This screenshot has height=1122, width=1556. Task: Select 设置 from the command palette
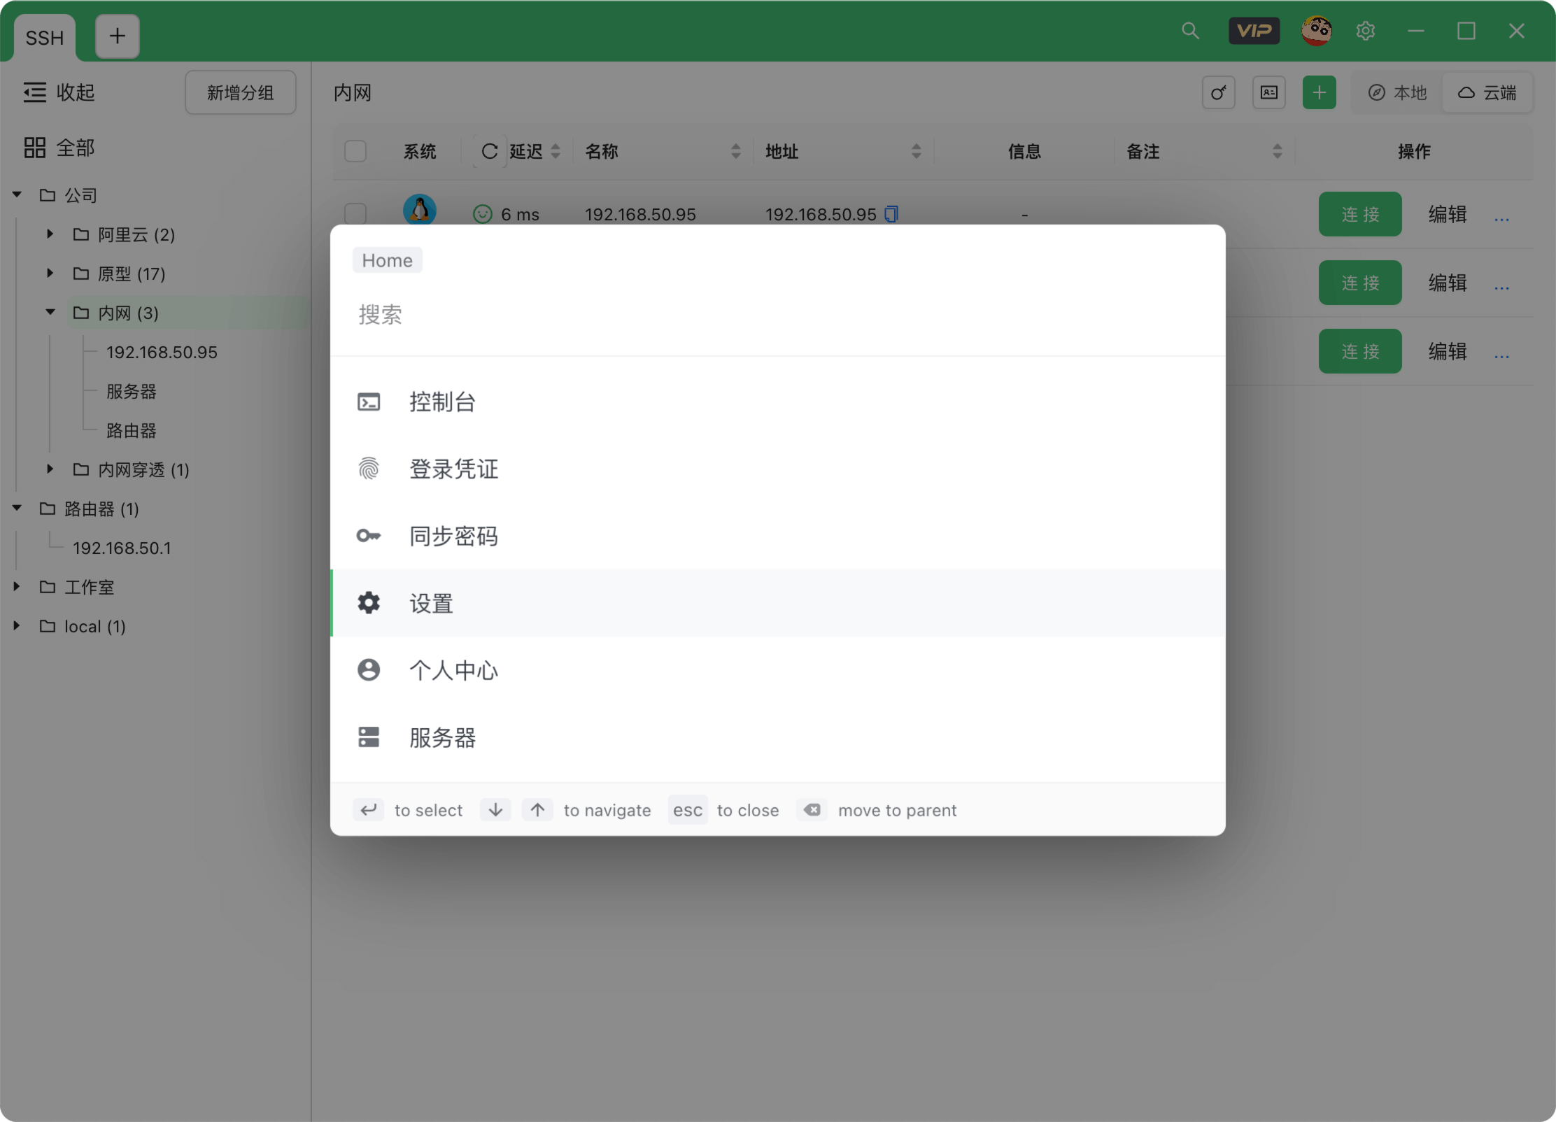click(430, 603)
